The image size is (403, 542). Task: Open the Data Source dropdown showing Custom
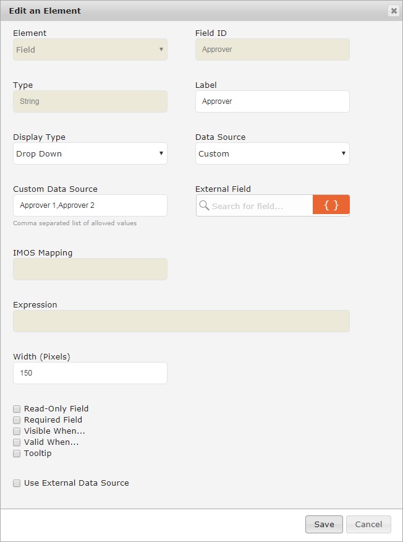click(272, 153)
